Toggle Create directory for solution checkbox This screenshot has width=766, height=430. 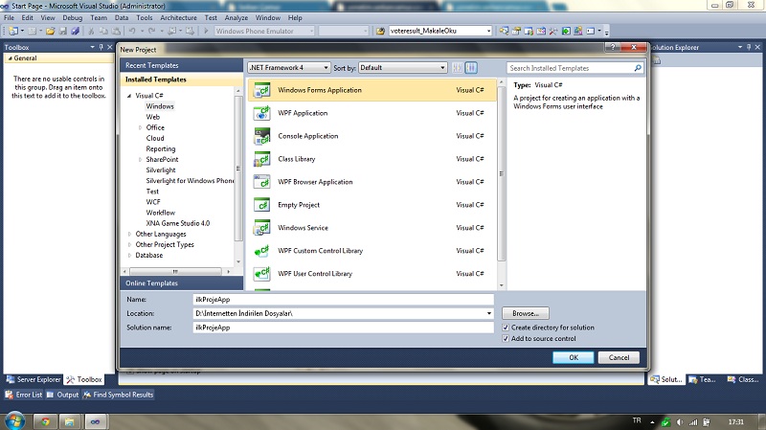[x=506, y=328]
